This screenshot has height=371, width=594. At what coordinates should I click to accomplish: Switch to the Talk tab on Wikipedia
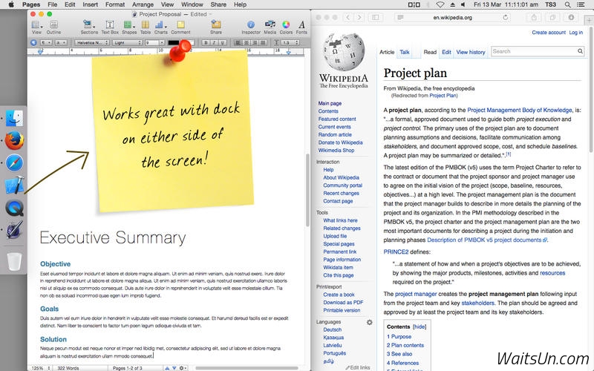tap(404, 52)
